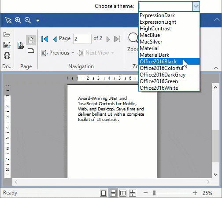
Task: Click the large Zoom magnifier icon
Action: [x=133, y=38]
